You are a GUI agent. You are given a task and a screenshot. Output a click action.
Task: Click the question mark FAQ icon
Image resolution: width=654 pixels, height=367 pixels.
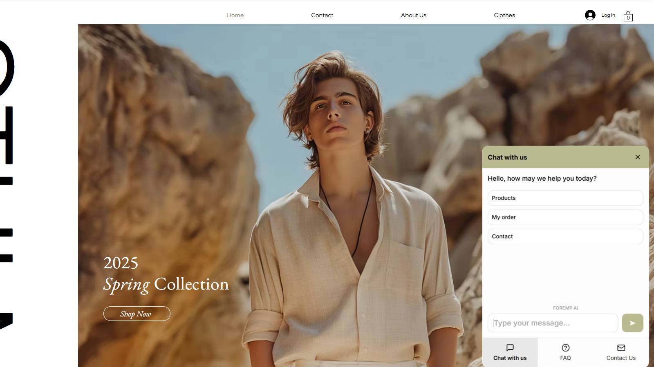point(565,348)
